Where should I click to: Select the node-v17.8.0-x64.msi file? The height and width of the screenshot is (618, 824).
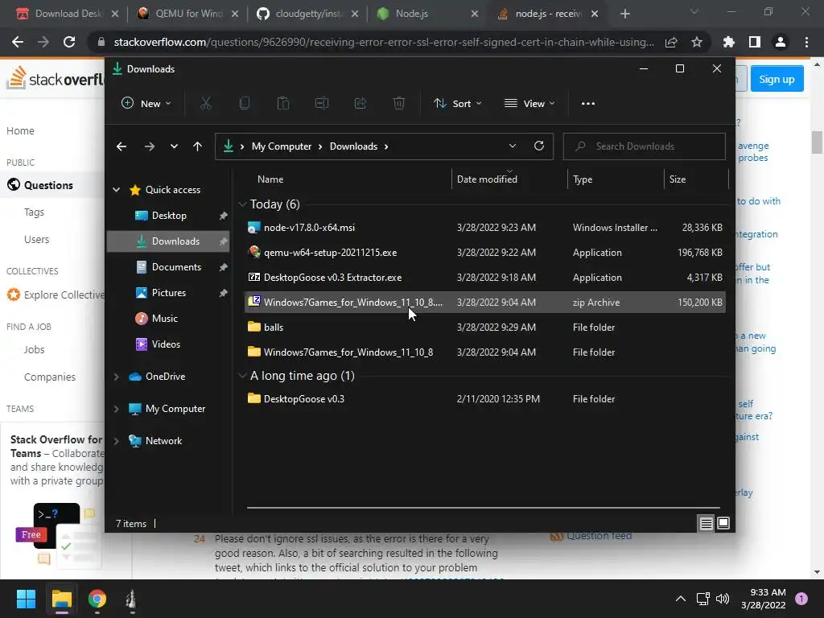(x=485, y=228)
